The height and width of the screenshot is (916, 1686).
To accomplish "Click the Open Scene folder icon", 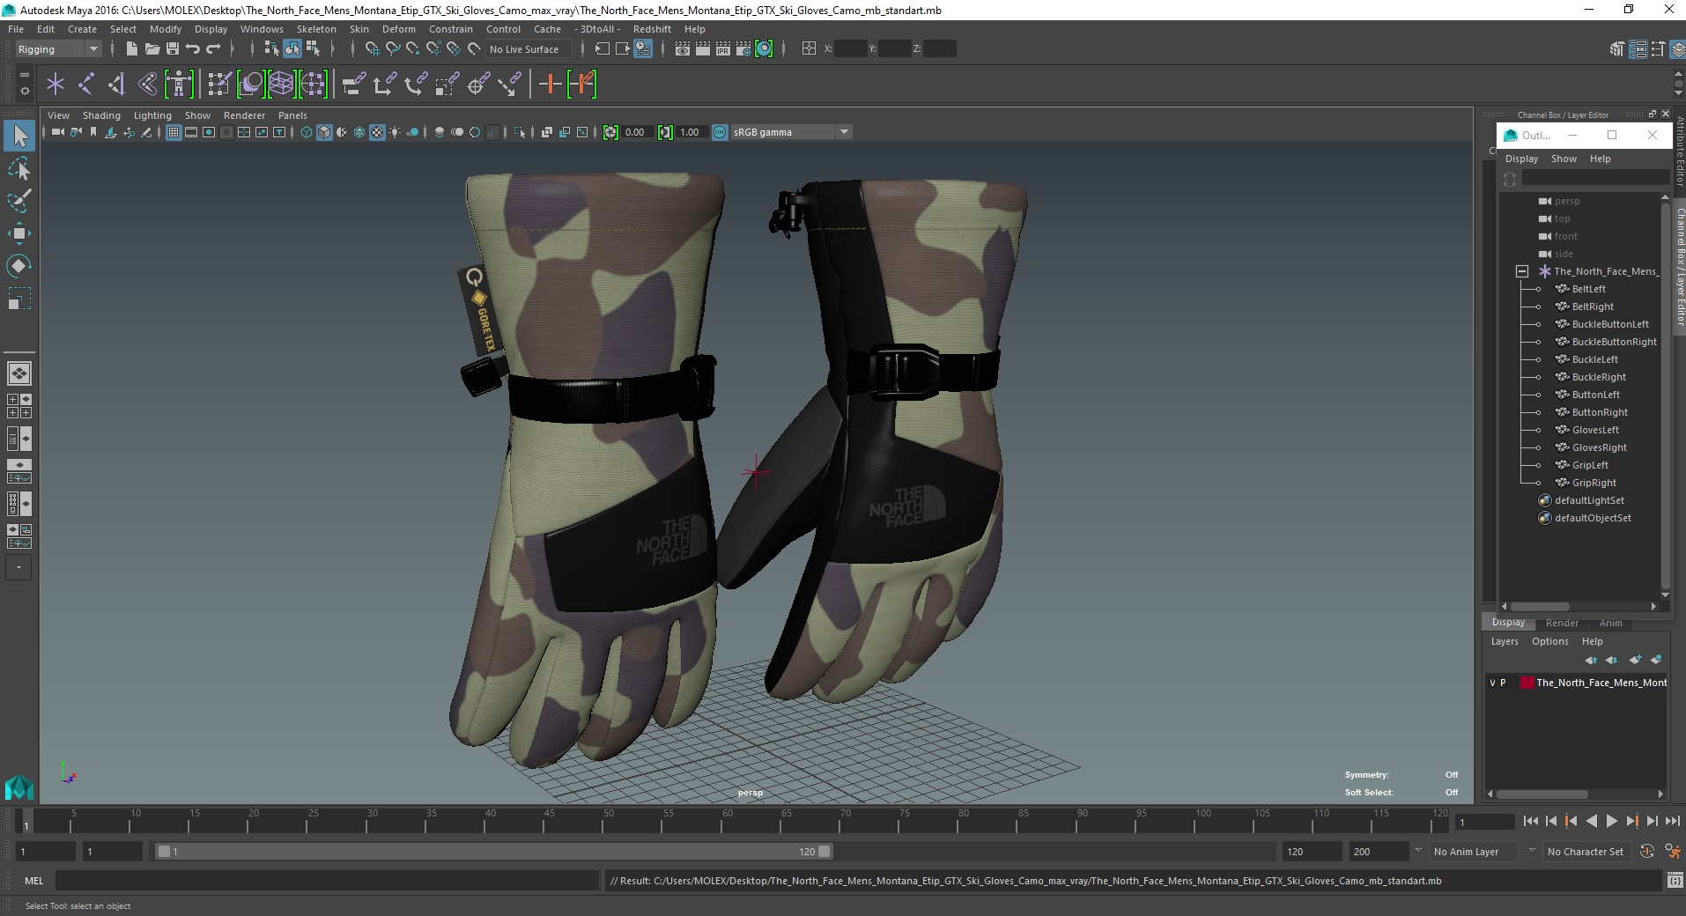I will pyautogui.click(x=152, y=49).
